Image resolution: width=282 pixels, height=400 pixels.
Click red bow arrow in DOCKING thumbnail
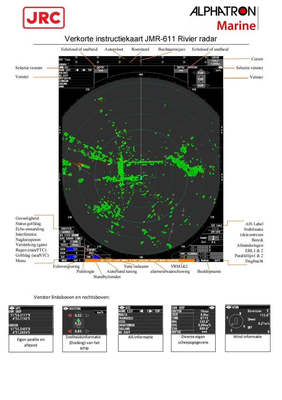click(x=70, y=316)
